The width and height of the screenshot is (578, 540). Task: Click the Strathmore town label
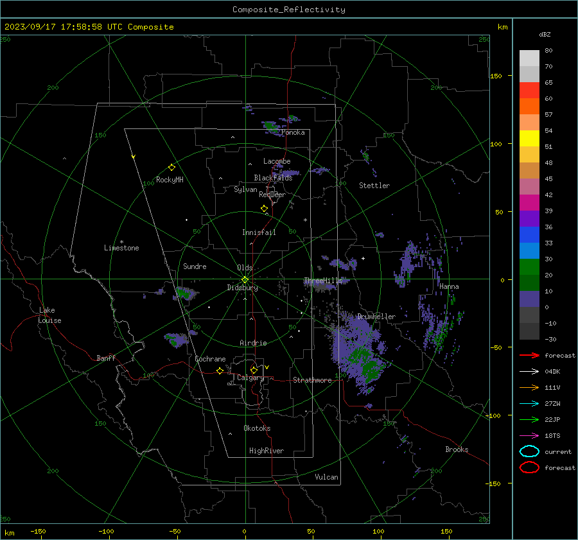click(312, 380)
